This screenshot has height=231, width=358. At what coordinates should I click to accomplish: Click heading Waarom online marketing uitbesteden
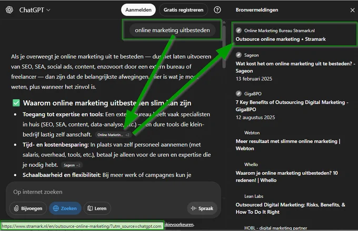[x=107, y=103]
